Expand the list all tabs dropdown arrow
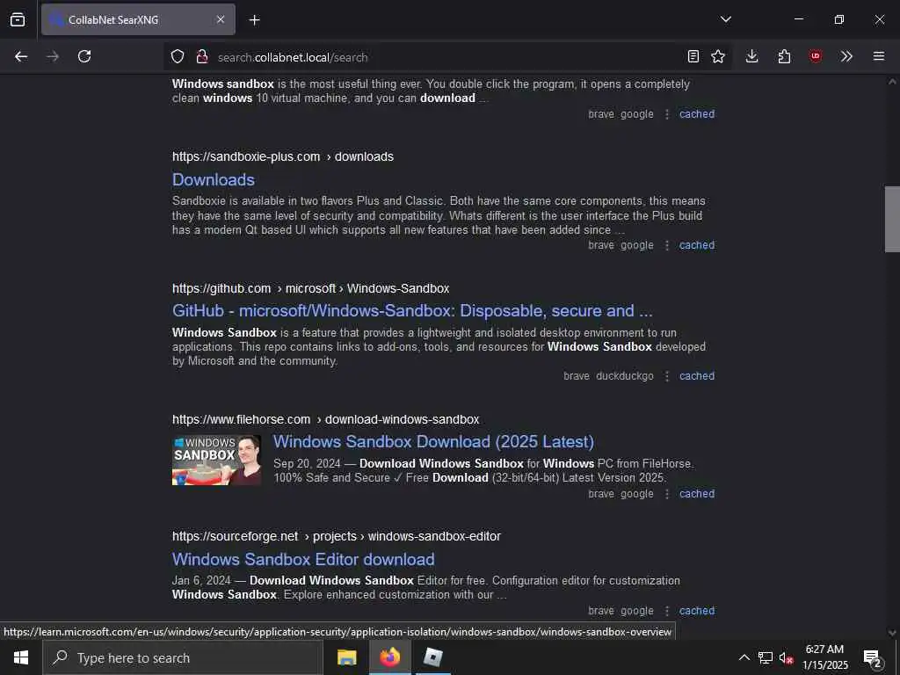900x675 pixels. point(725,19)
